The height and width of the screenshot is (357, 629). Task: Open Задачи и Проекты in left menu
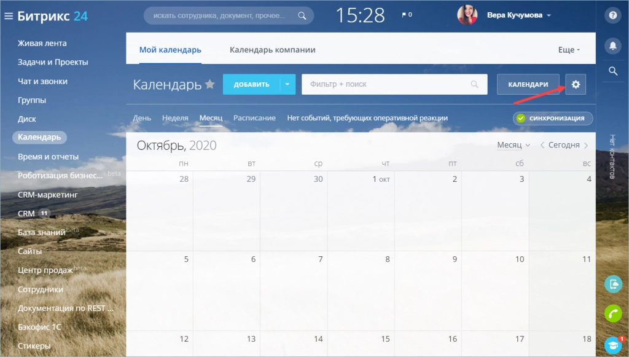tap(53, 62)
